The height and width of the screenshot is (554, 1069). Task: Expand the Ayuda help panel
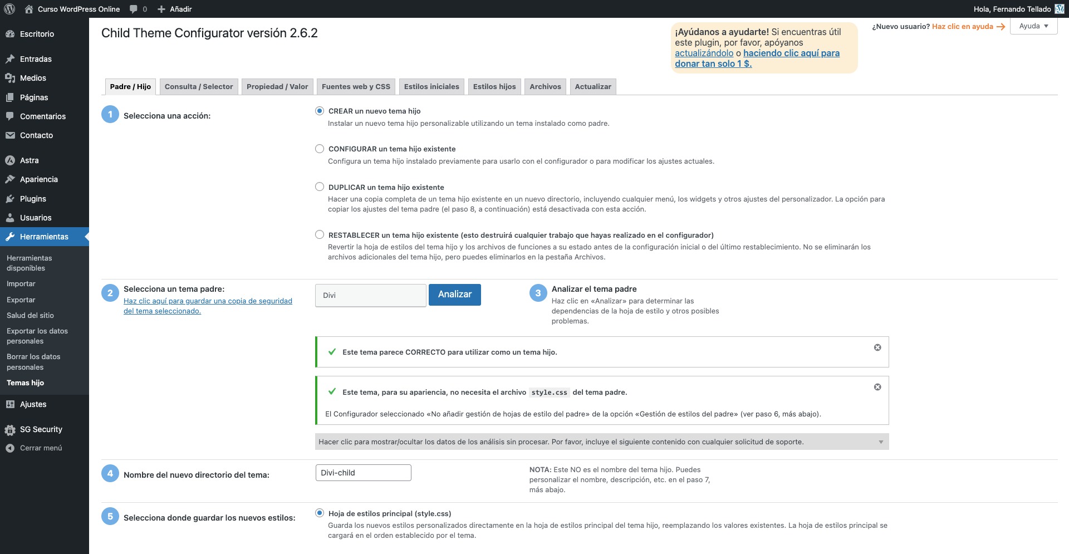click(x=1033, y=26)
